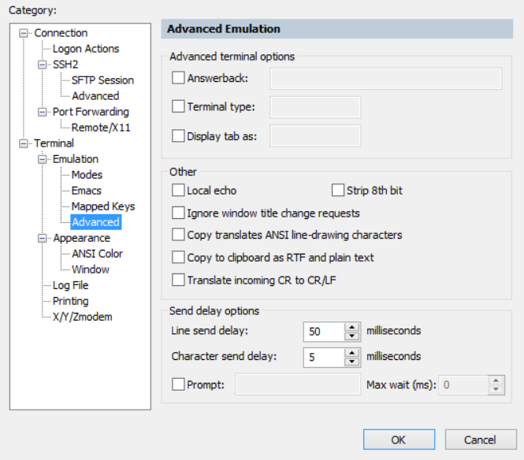Open SFTP Session category
524x460 pixels.
coord(102,80)
